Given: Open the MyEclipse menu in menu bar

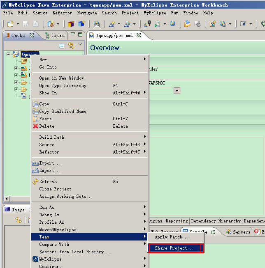Looking at the screenshot, I should pos(155,13).
